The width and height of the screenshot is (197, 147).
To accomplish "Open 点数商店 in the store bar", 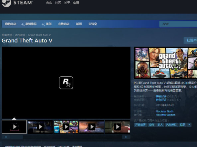I will coord(64,24).
